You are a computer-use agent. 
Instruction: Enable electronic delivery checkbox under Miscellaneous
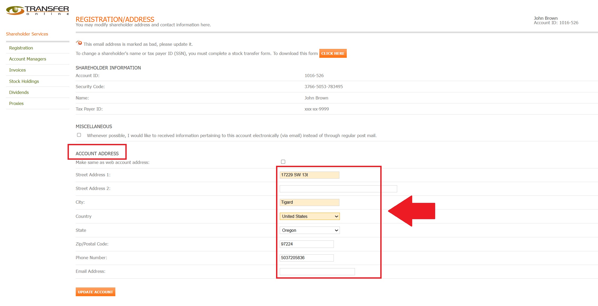pos(79,135)
